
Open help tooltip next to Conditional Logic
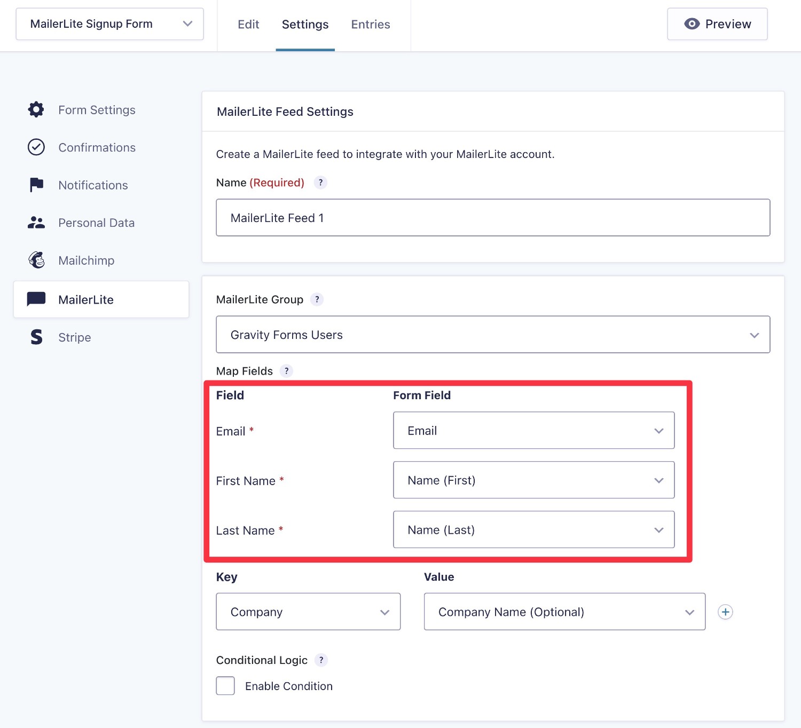click(321, 660)
